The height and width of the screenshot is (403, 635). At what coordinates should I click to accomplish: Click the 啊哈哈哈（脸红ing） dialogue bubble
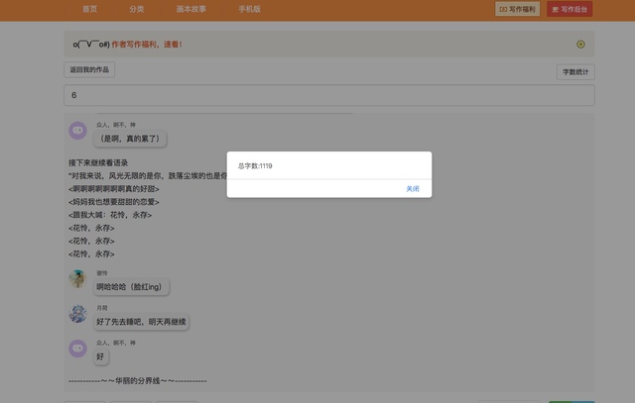coord(132,287)
